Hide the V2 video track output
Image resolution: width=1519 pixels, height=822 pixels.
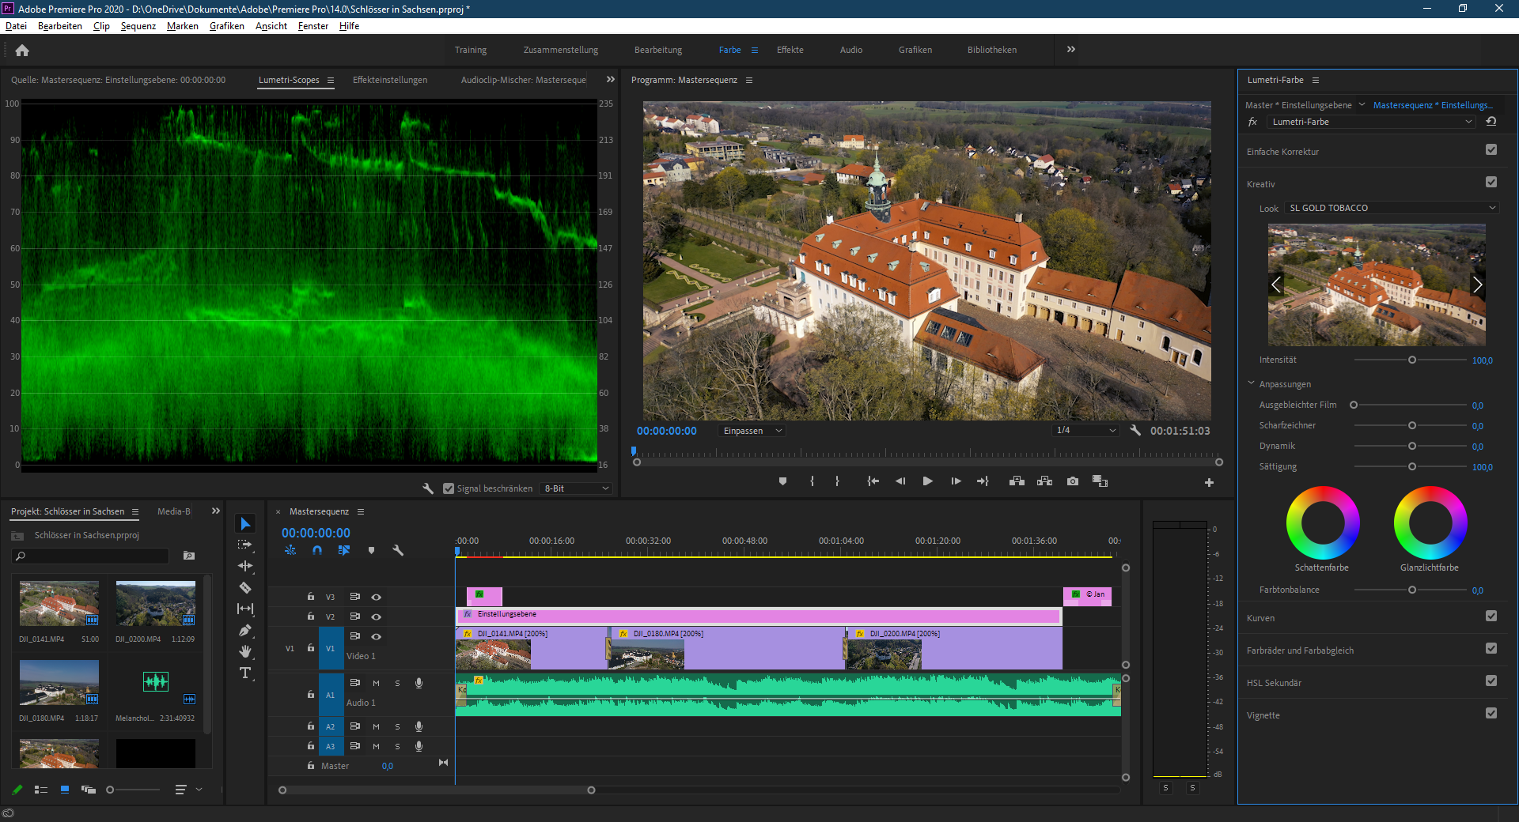[x=376, y=617]
